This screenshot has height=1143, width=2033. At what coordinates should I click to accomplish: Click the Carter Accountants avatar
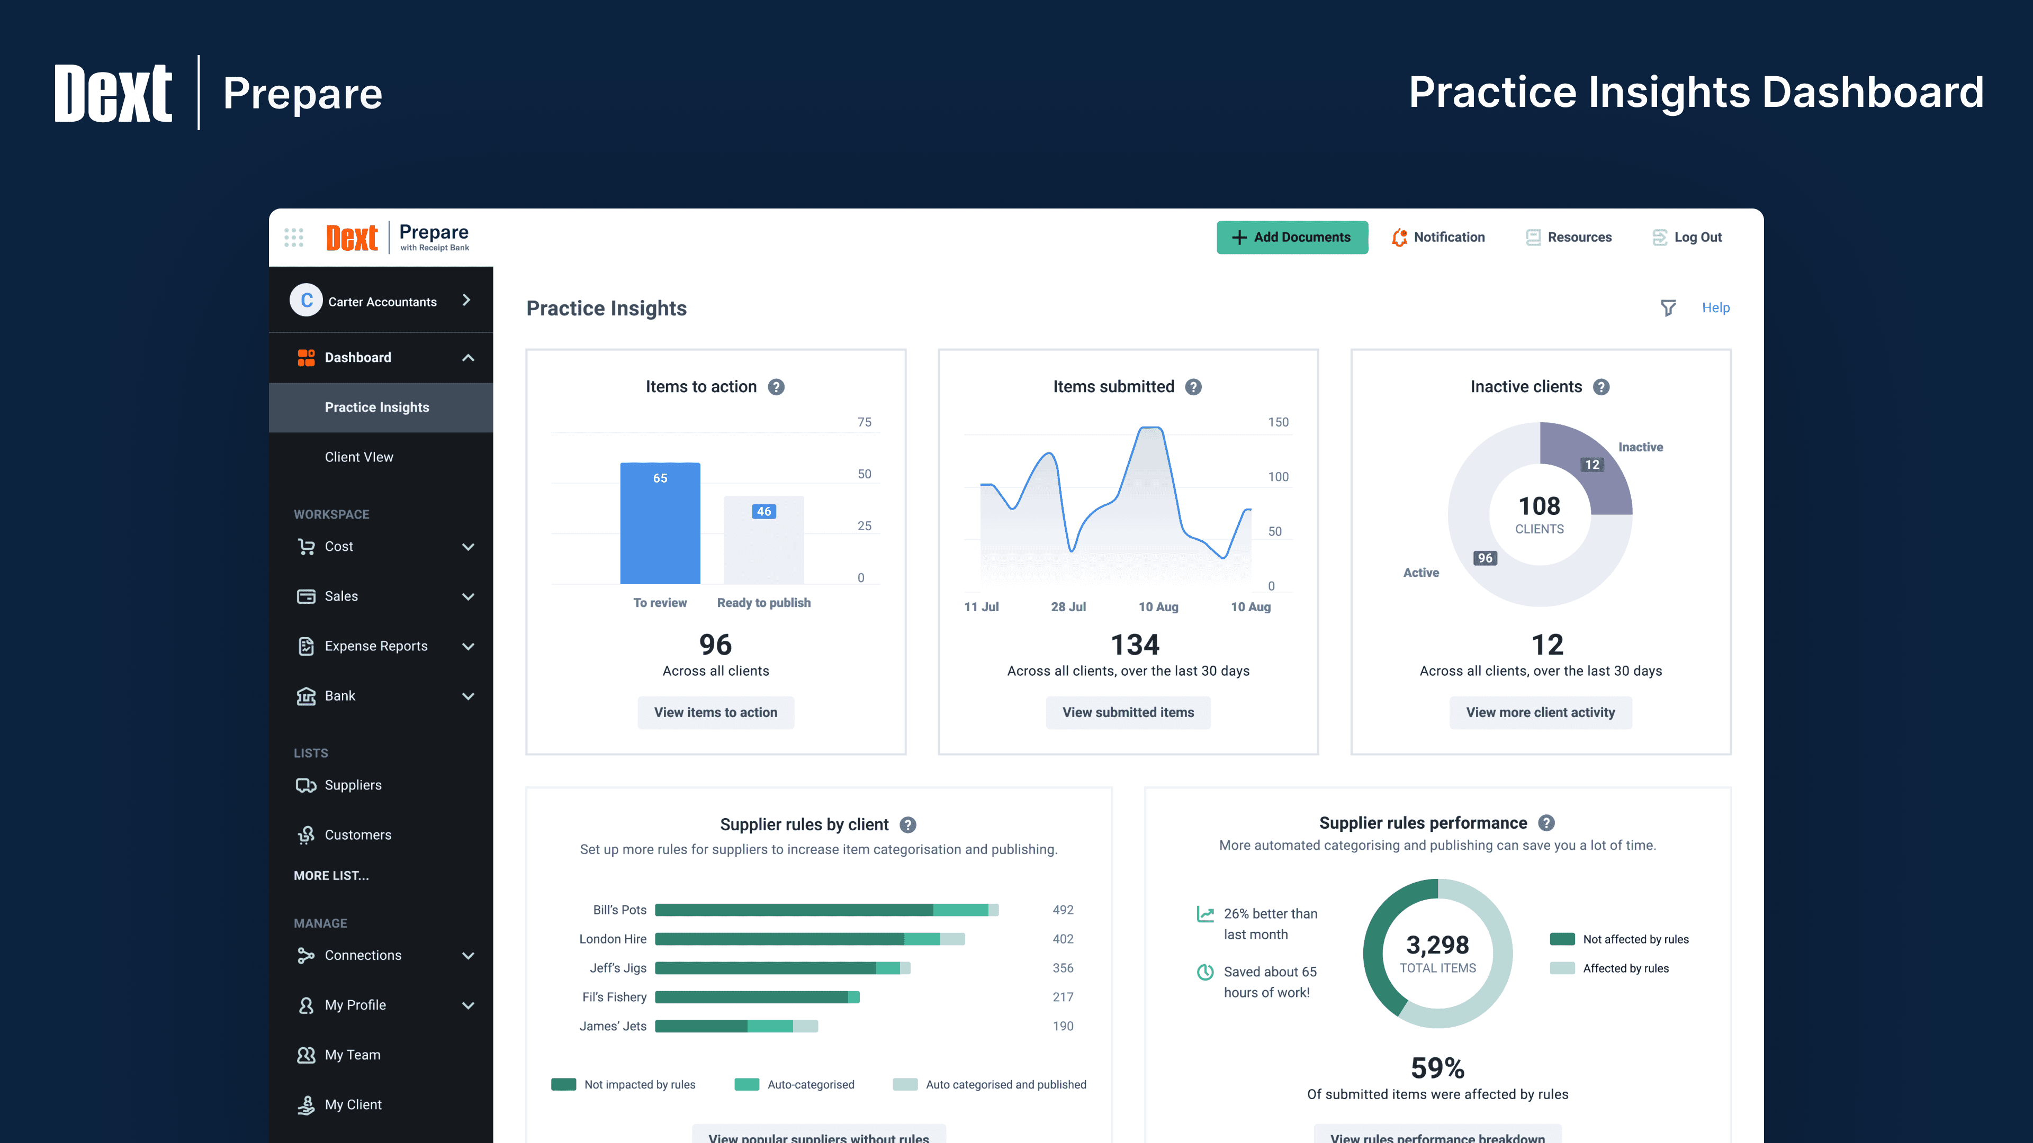(306, 301)
